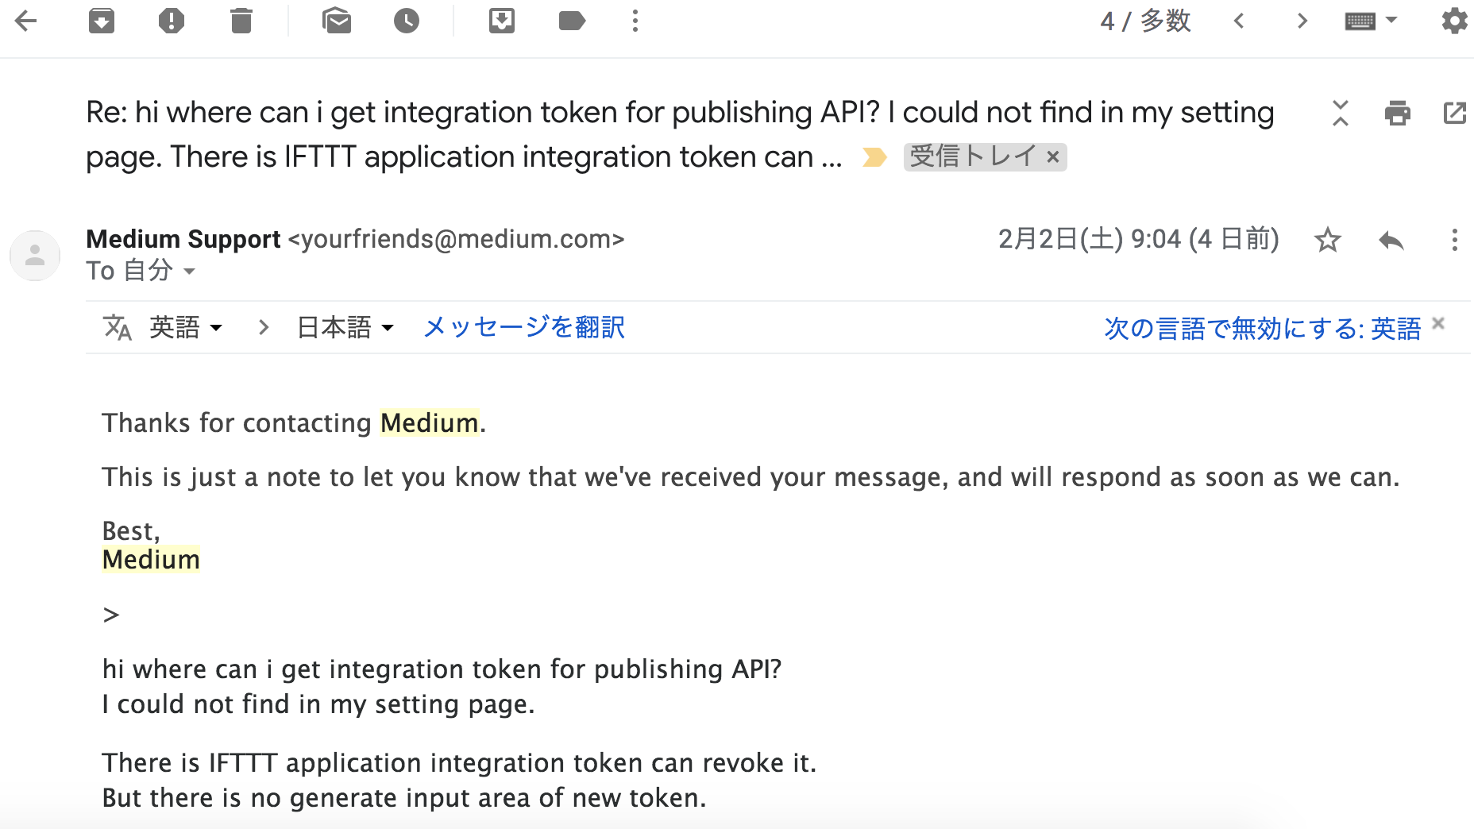
Task: Dismiss the translation bar
Action: [1438, 323]
